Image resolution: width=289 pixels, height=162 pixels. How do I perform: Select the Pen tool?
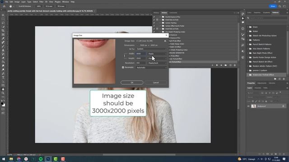3,73
